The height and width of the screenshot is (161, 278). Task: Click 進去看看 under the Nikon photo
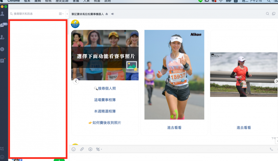click(174, 128)
